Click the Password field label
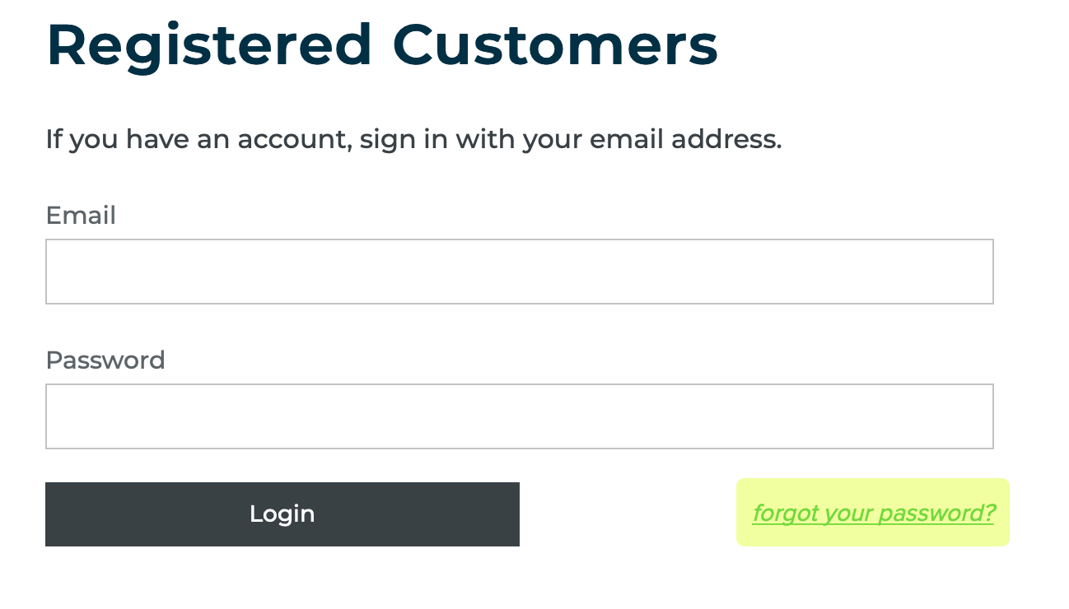 tap(105, 360)
